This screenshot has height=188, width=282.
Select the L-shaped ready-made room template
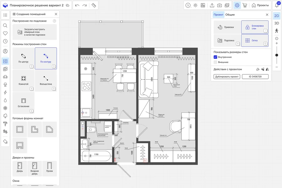34,129
